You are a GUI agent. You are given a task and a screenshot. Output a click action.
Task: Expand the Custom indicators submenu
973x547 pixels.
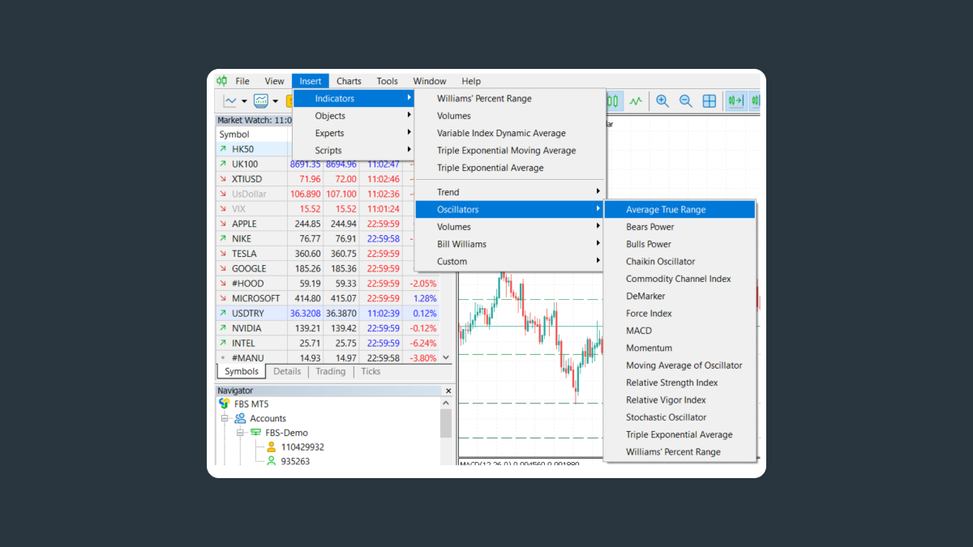(510, 261)
